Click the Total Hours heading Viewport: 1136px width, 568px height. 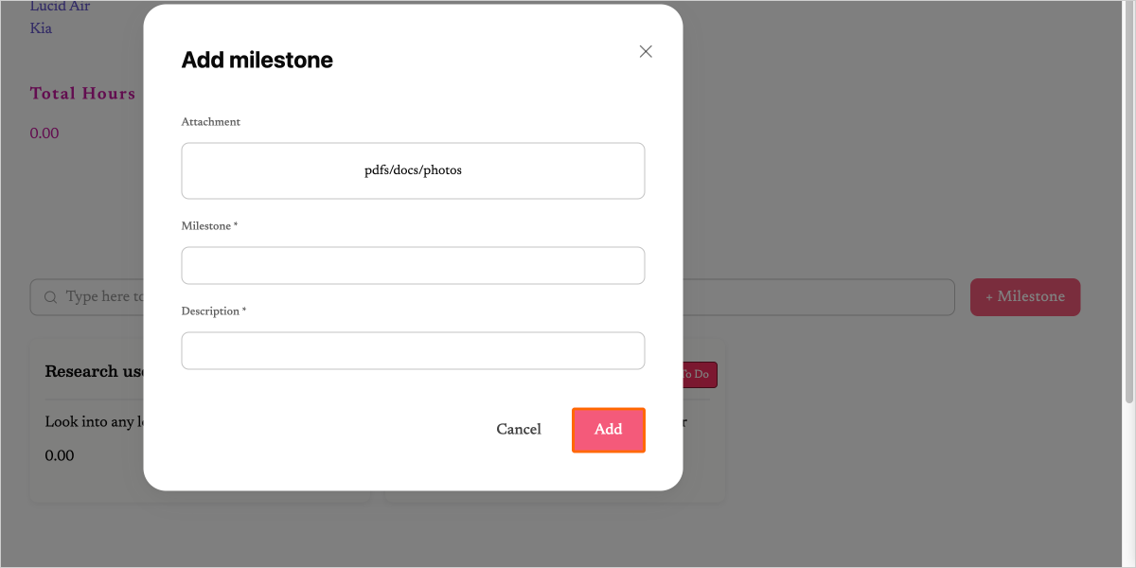tap(82, 94)
